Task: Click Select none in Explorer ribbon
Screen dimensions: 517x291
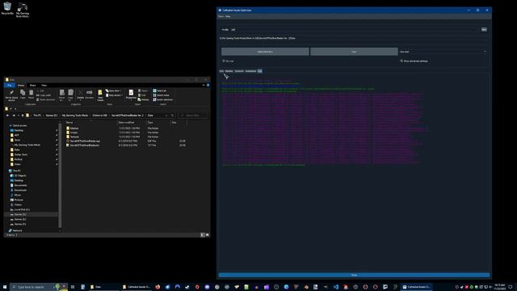Action: (161, 95)
